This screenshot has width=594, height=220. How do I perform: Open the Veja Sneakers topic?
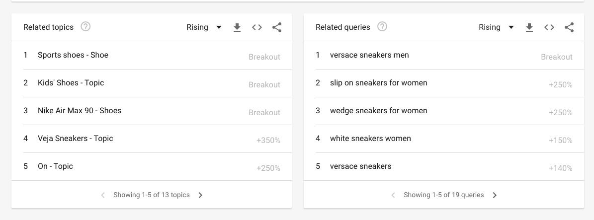click(76, 139)
